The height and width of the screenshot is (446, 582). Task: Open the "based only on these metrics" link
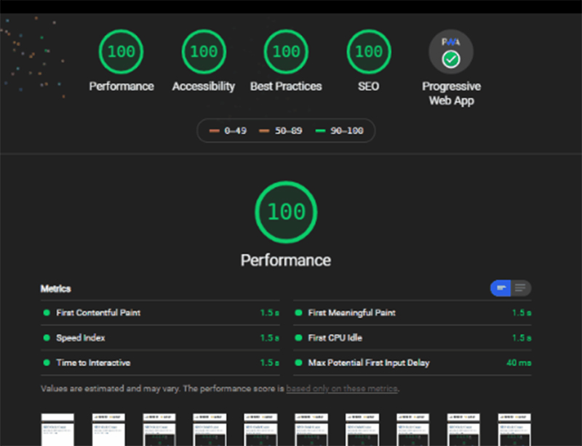(x=342, y=389)
